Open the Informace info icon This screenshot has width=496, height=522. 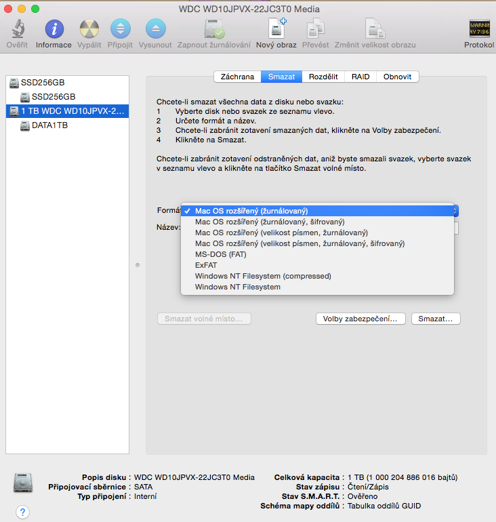(x=54, y=29)
